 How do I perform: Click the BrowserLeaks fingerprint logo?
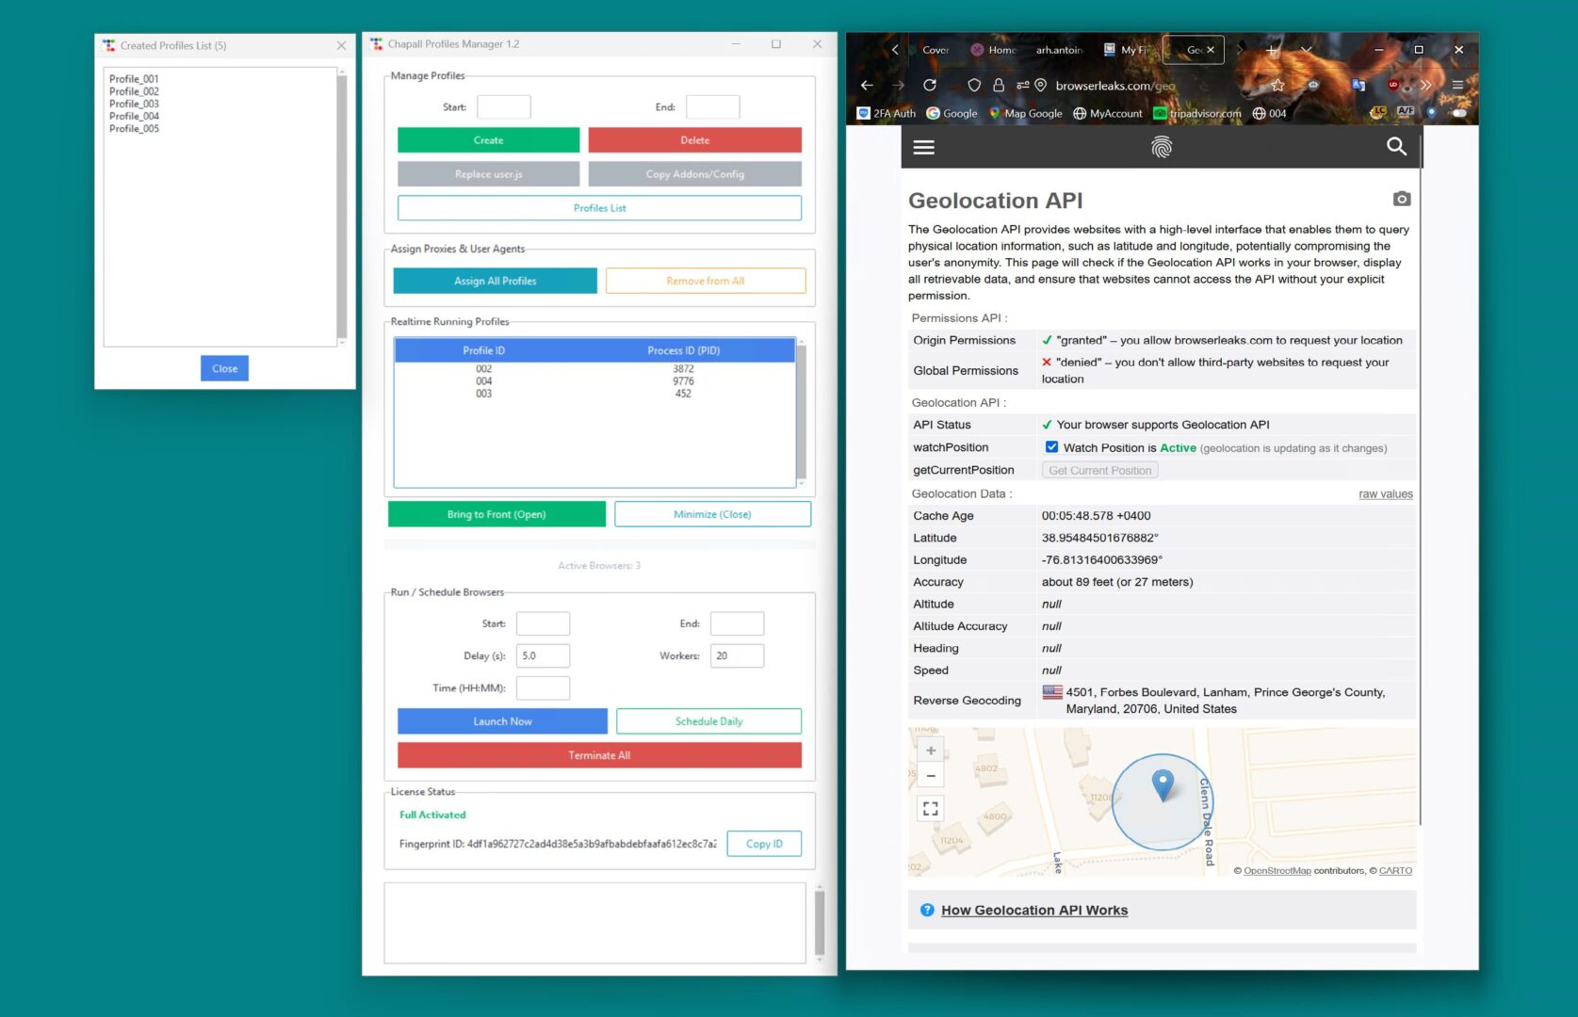coord(1162,147)
